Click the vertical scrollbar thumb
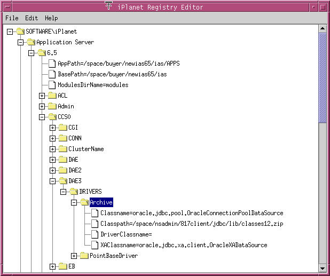 (323, 78)
